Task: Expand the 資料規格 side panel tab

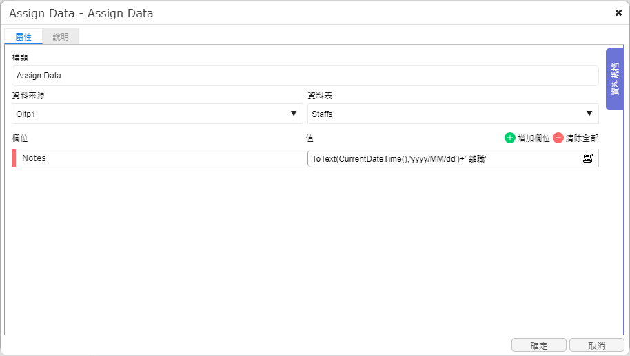Action: click(614, 79)
